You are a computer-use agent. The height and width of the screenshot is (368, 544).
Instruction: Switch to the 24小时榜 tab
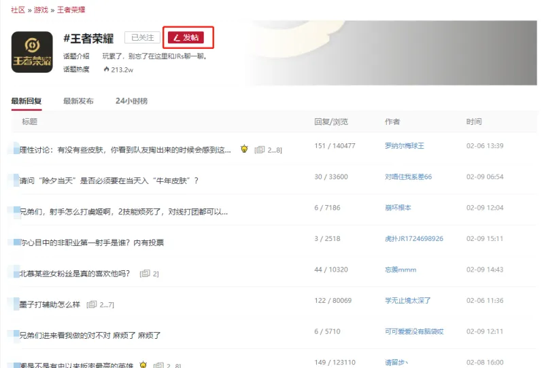click(131, 101)
